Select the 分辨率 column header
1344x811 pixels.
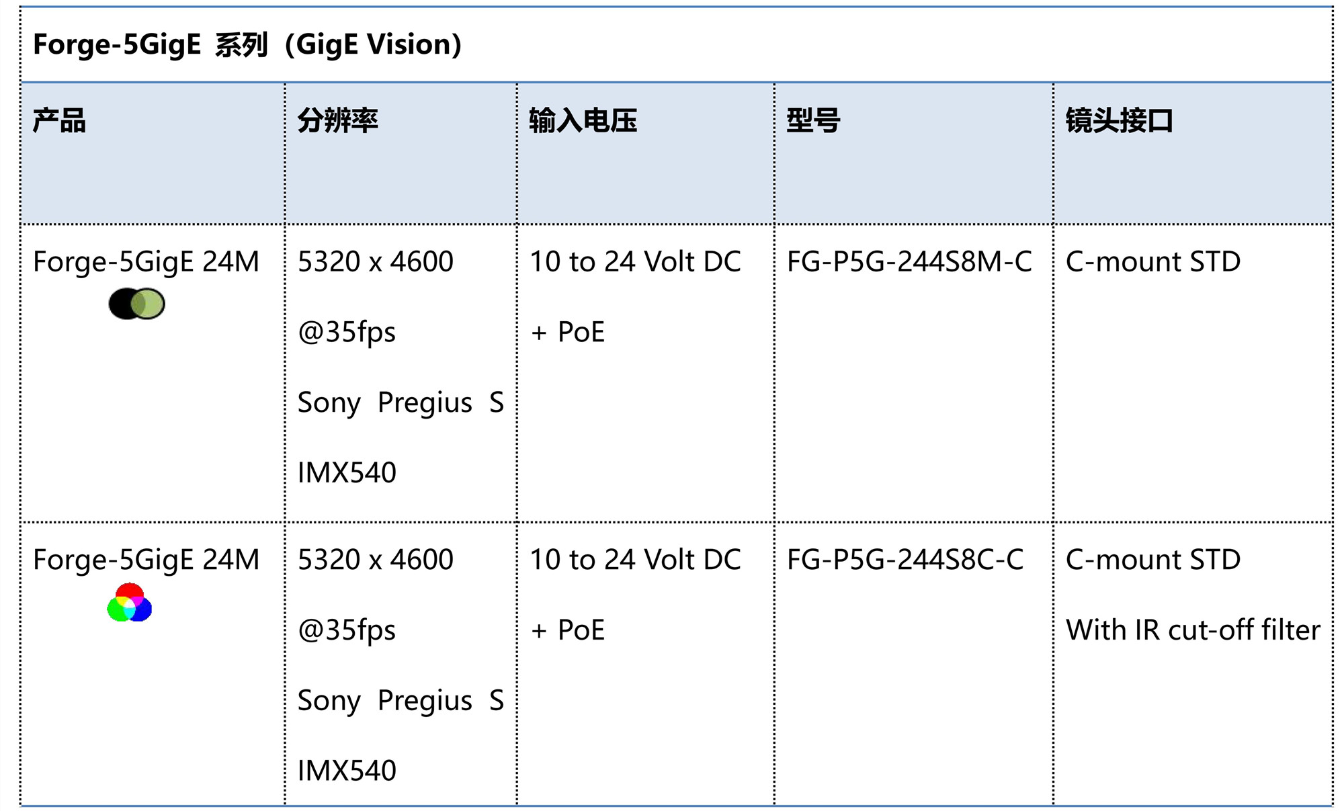tap(337, 121)
